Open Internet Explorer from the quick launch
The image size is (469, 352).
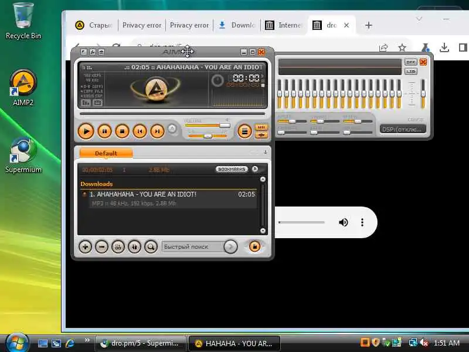pyautogui.click(x=70, y=343)
